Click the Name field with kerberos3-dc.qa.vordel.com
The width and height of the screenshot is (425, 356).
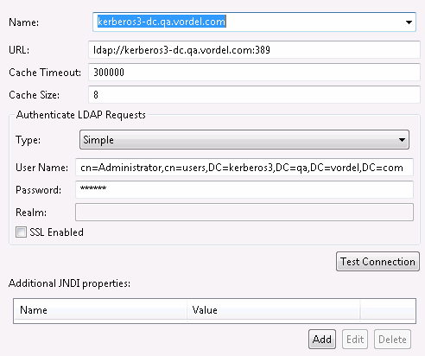(254, 22)
